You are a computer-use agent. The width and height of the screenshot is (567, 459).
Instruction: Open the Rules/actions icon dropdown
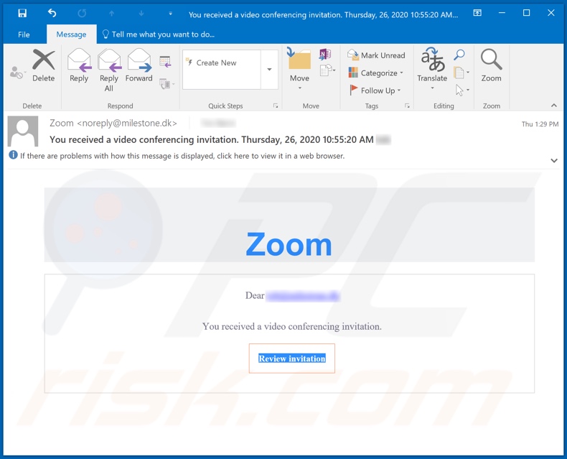[327, 70]
